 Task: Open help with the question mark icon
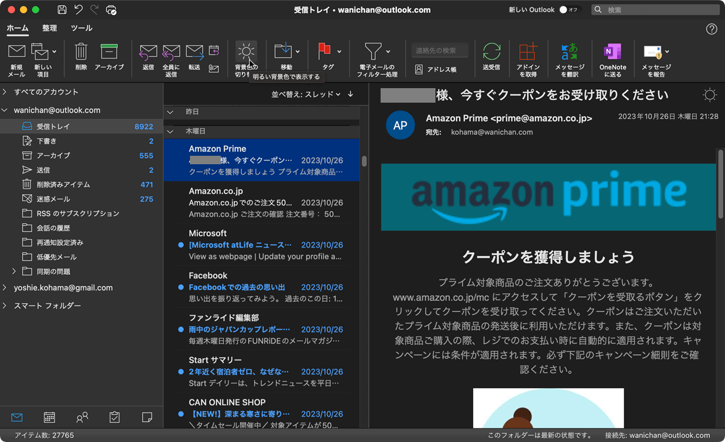[711, 29]
